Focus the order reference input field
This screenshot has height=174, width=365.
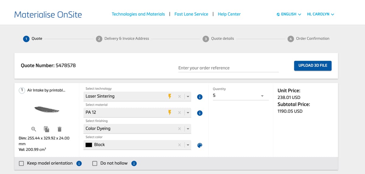pyautogui.click(x=228, y=68)
